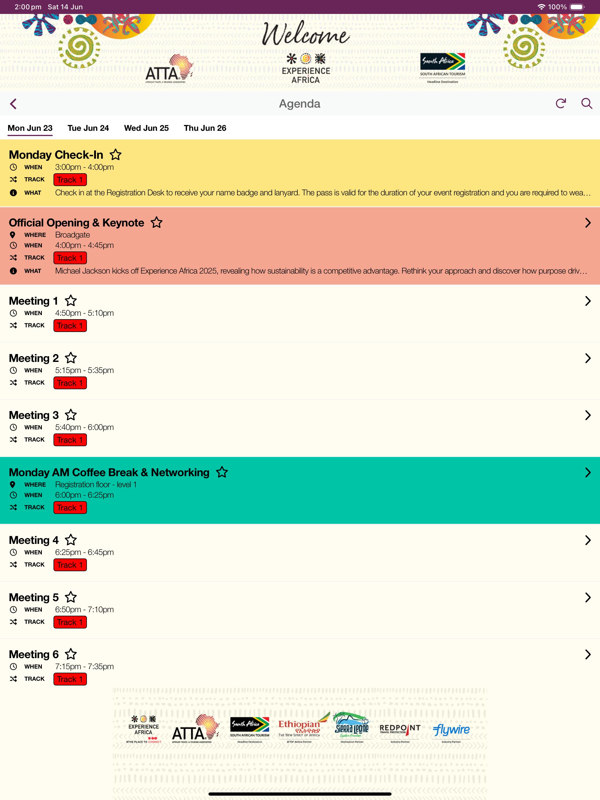Open Experience Africa sponsor logo in footer

(144, 729)
